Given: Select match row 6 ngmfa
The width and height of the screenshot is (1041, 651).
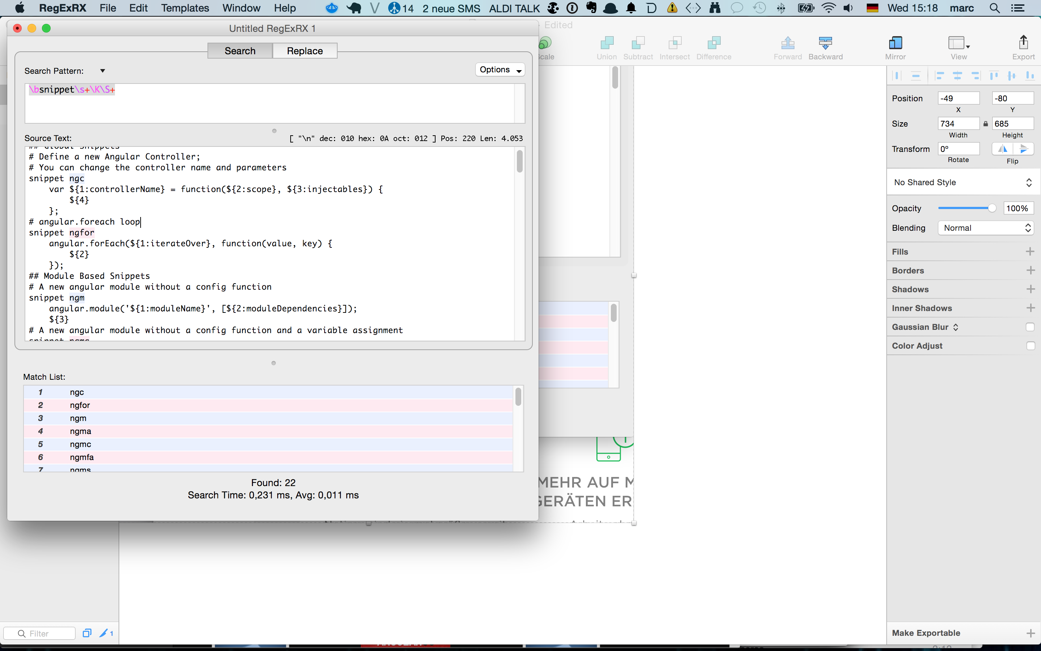Looking at the screenshot, I should point(268,457).
